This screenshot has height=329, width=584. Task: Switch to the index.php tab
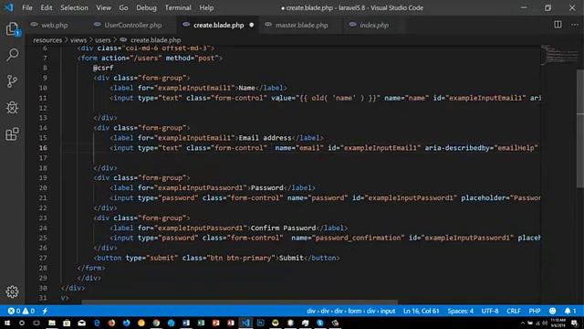(374, 25)
